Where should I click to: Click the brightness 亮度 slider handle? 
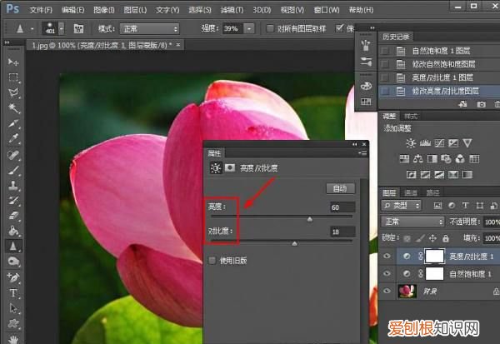coord(310,219)
